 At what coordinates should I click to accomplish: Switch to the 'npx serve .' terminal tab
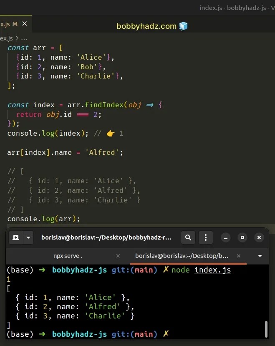pyautogui.click(x=68, y=256)
